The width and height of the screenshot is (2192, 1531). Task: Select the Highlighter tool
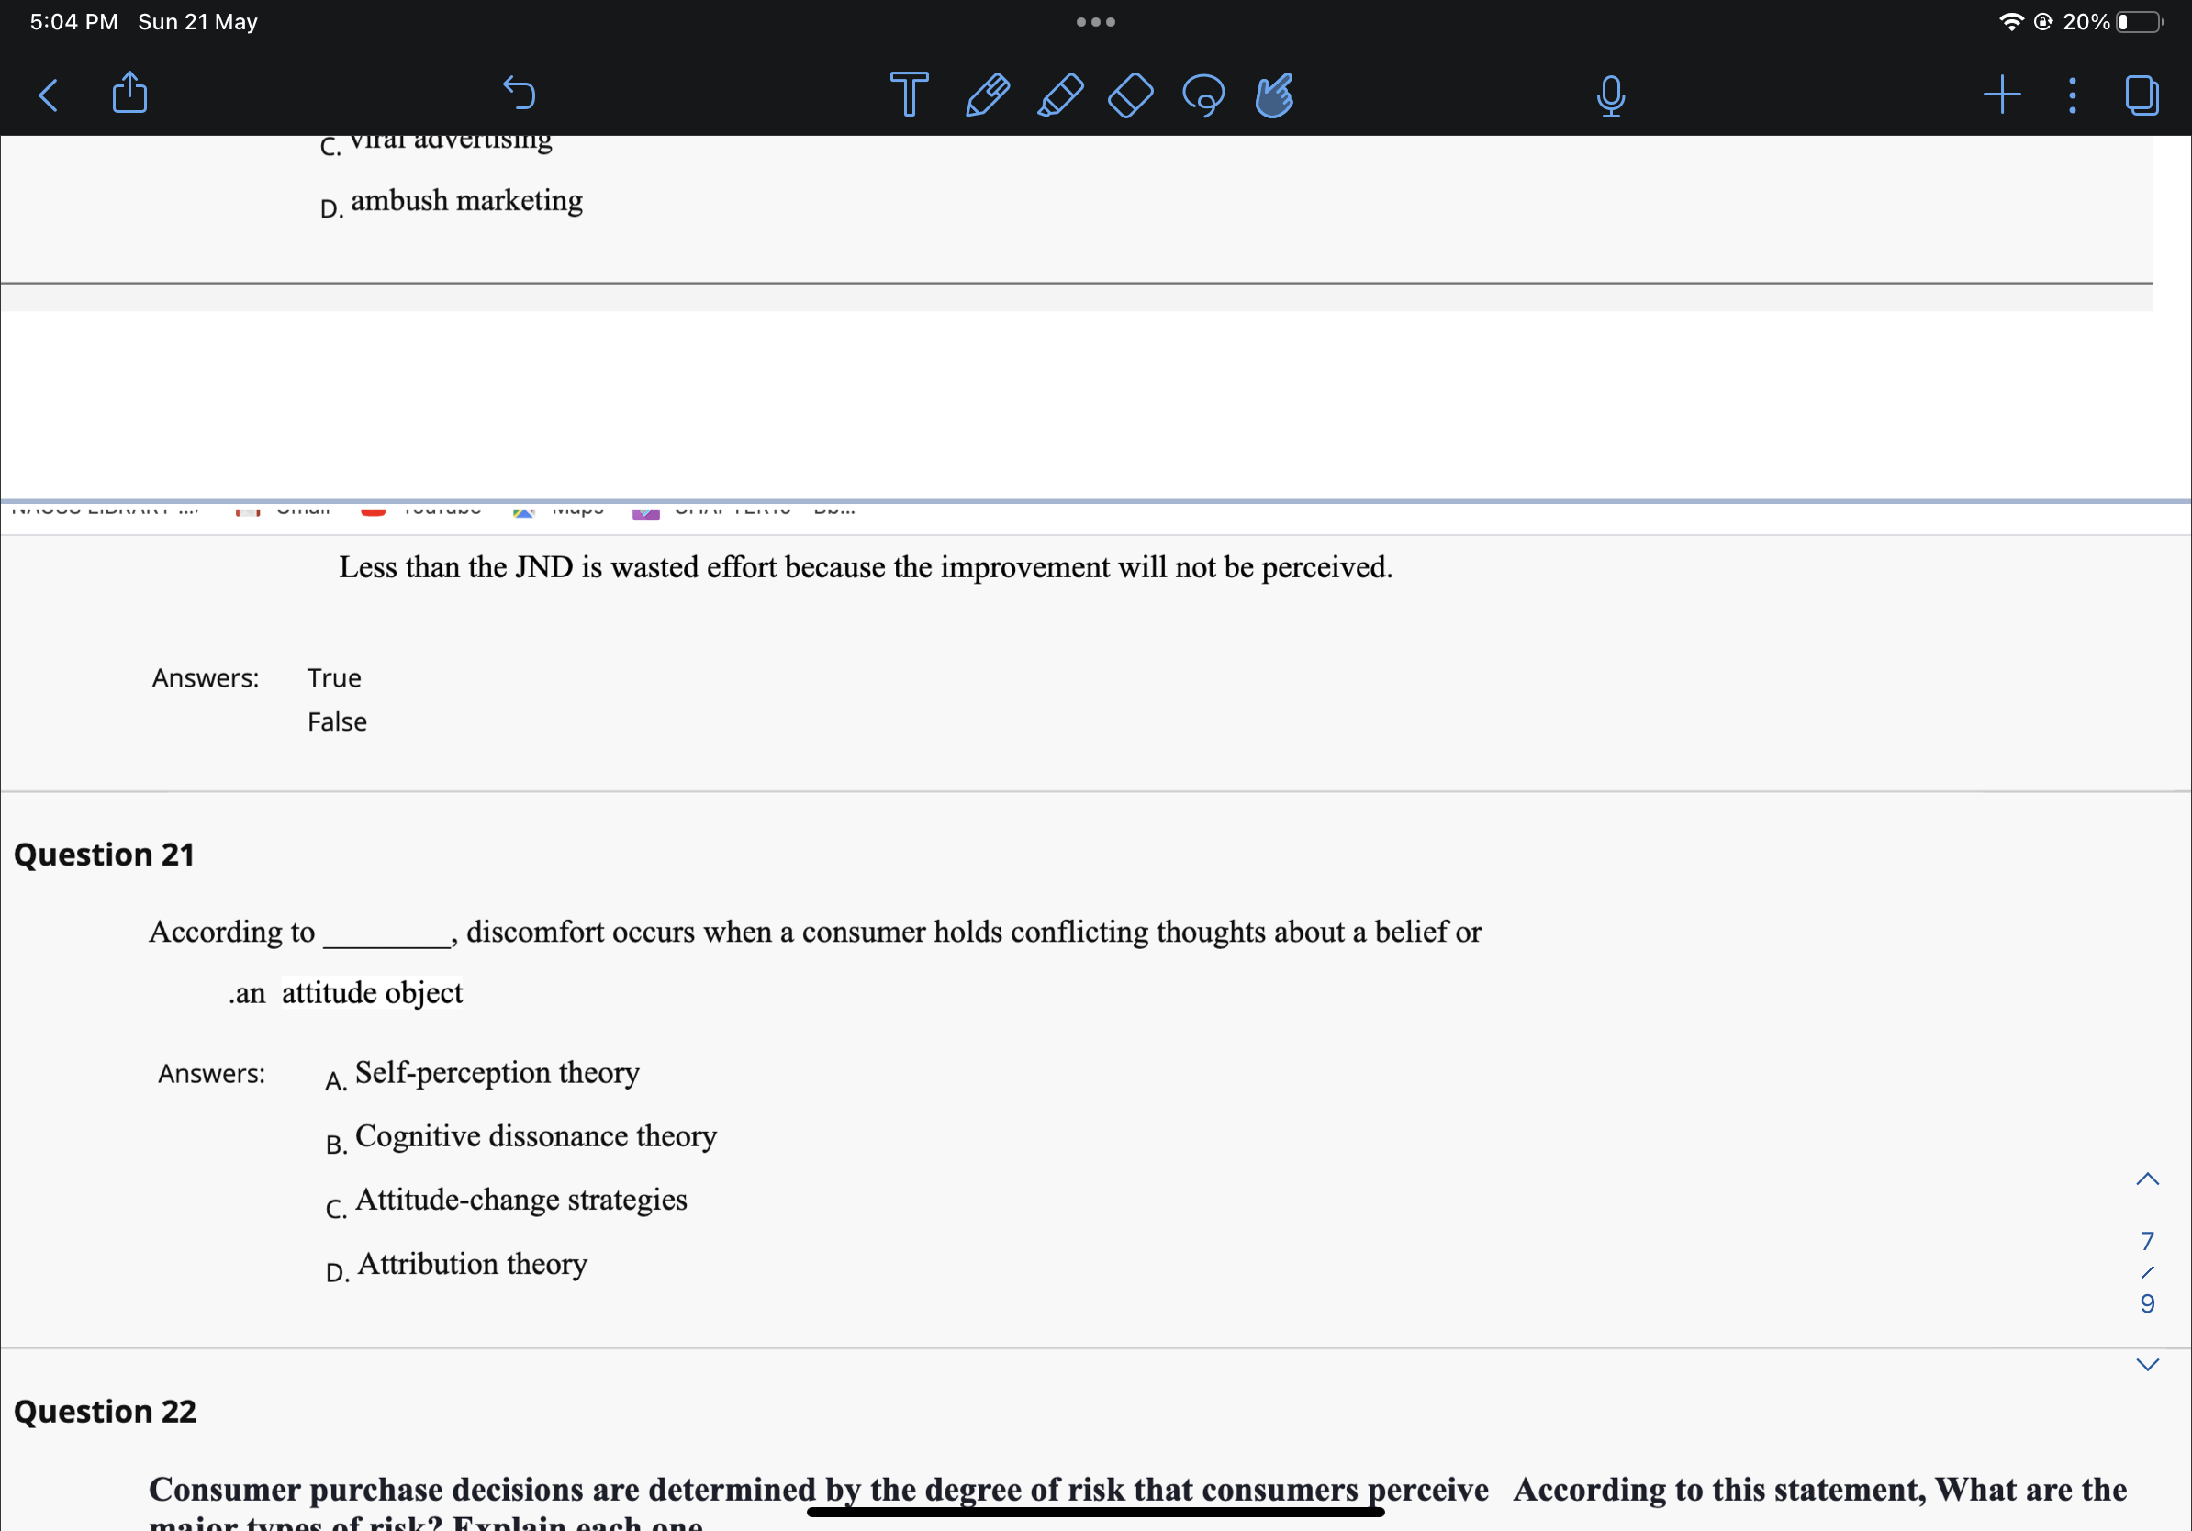point(1059,94)
